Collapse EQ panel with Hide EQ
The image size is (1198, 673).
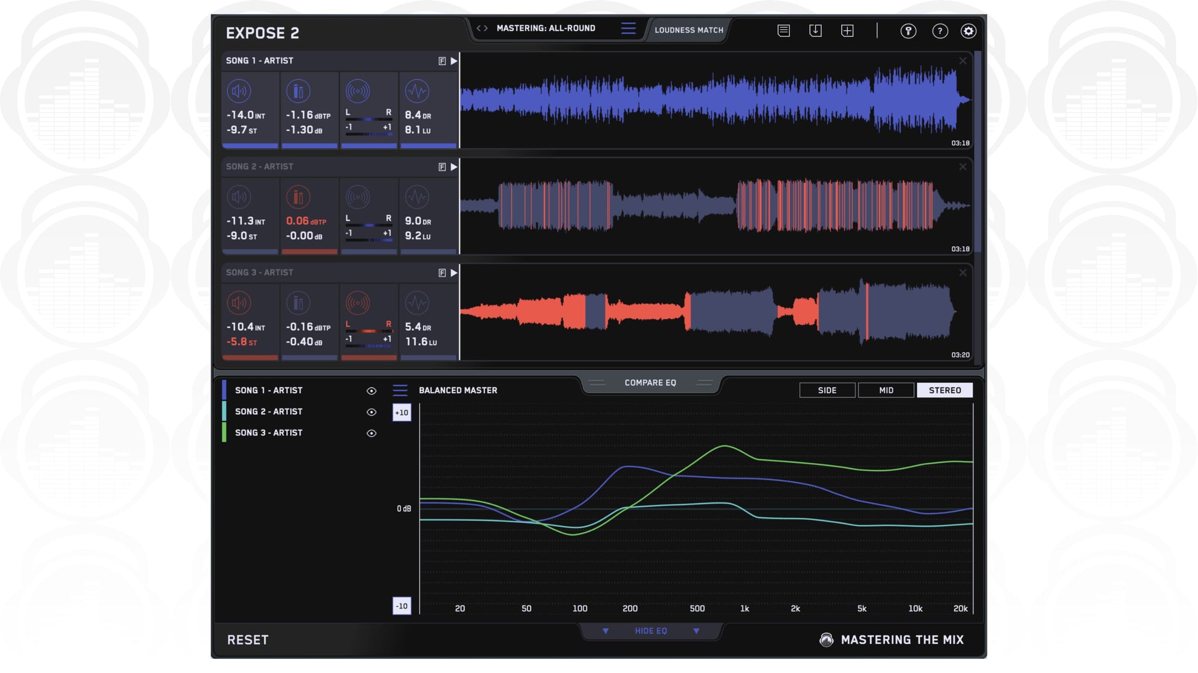[650, 631]
